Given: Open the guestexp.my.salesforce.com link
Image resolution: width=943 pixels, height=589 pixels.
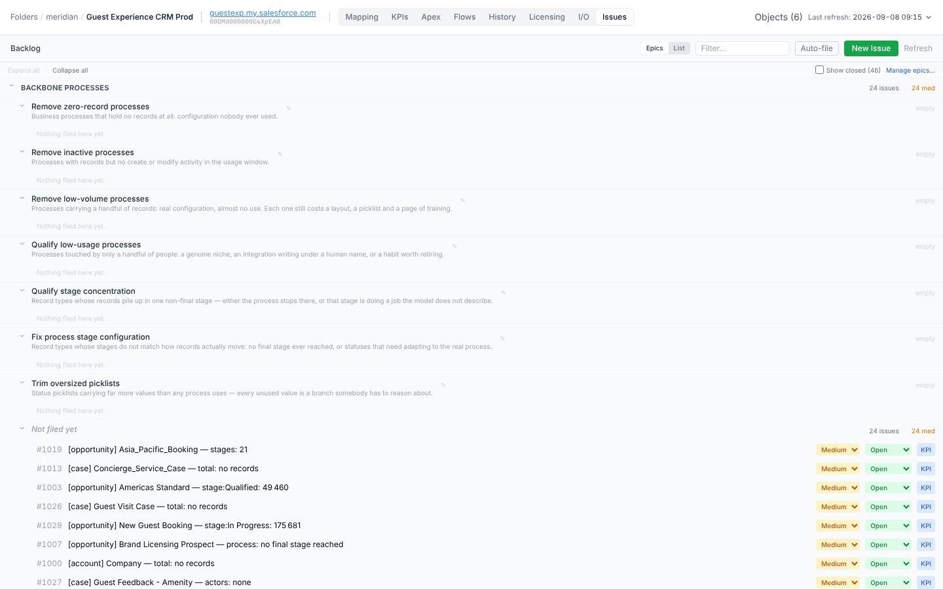Looking at the screenshot, I should click(263, 13).
